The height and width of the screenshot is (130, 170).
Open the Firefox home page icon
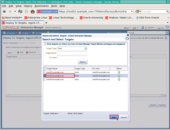pyautogui.click(x=33, y=12)
